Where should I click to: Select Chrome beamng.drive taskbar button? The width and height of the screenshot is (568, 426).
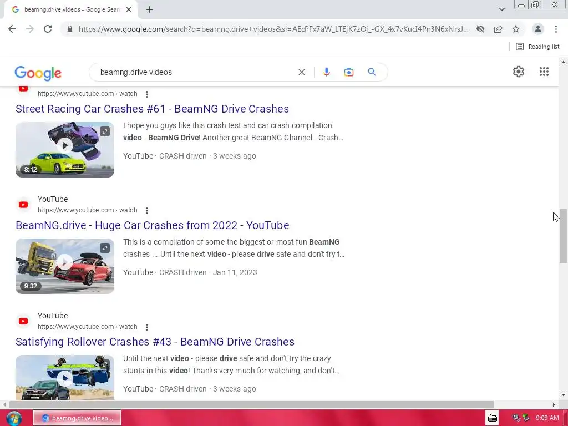77,418
